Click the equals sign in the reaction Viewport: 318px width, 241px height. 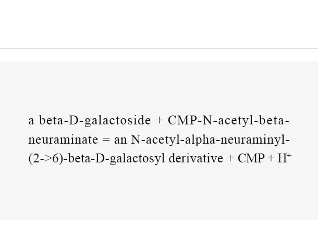(x=106, y=139)
